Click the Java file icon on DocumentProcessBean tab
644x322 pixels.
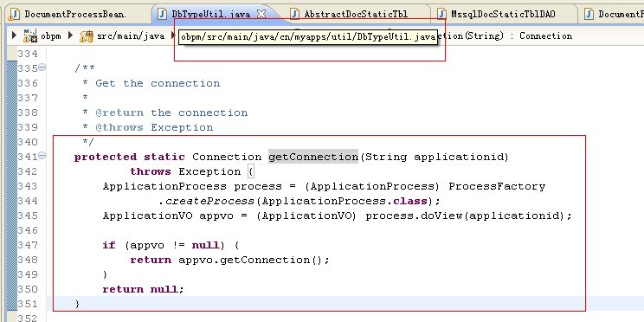14,14
